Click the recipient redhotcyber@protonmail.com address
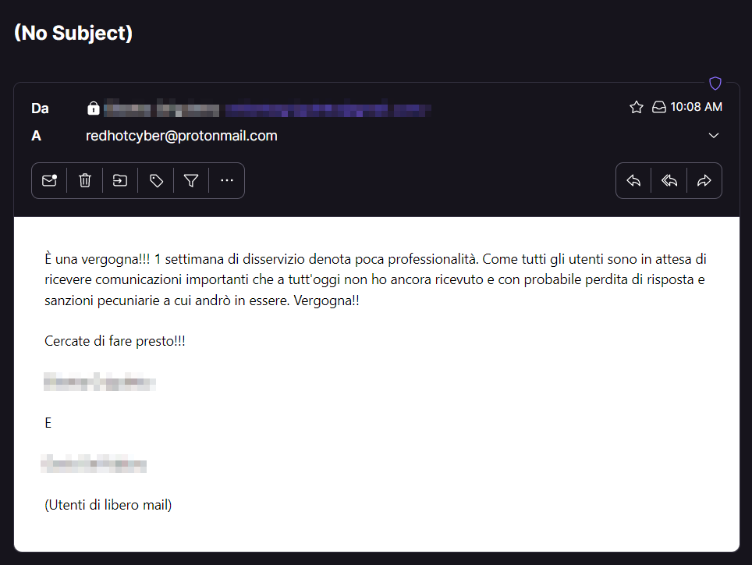 pos(182,136)
